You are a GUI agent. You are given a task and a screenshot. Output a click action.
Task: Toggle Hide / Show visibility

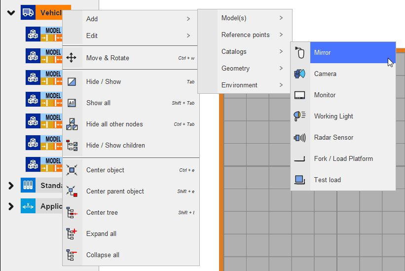click(x=103, y=81)
